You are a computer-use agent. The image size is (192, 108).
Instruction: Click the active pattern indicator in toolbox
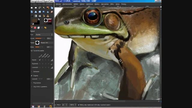coord(50,20)
